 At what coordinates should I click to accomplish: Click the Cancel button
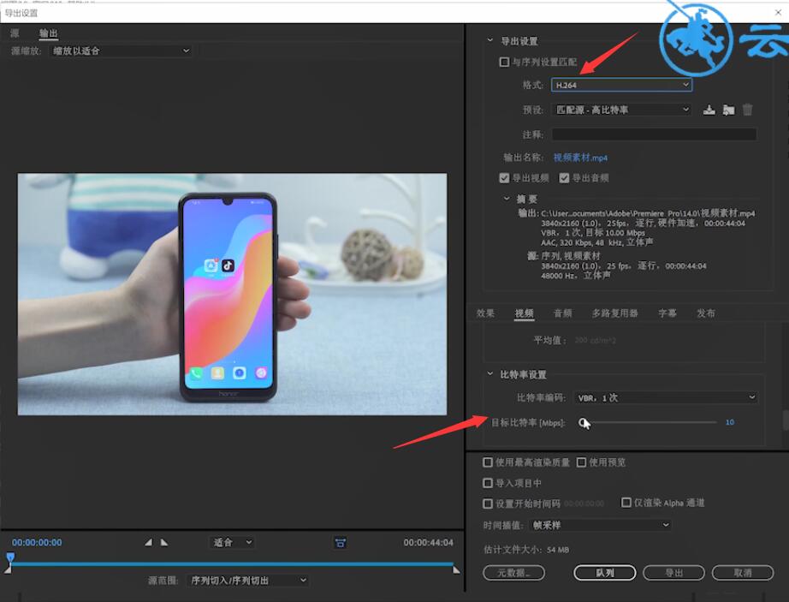743,572
